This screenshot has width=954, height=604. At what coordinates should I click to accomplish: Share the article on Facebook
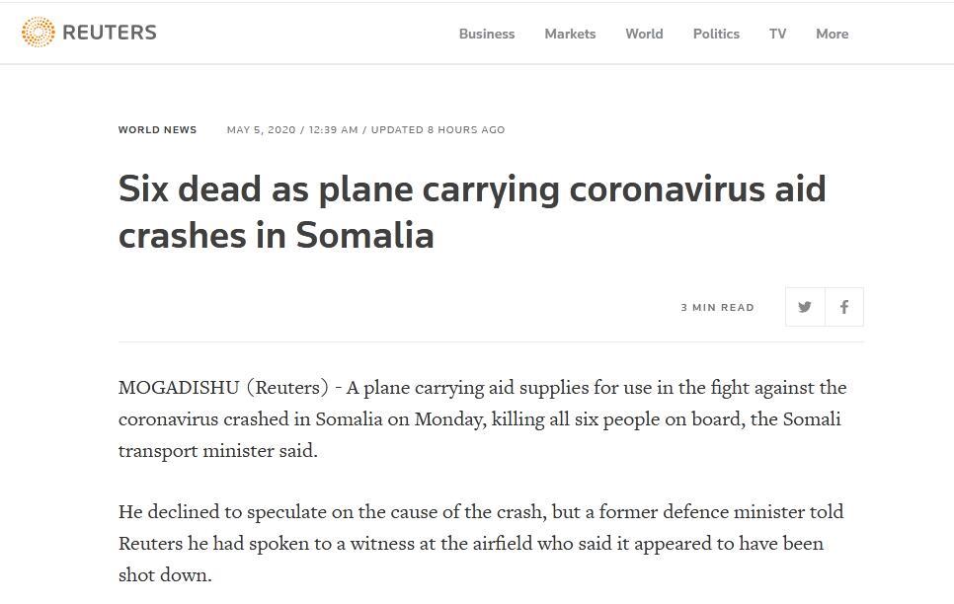click(844, 307)
